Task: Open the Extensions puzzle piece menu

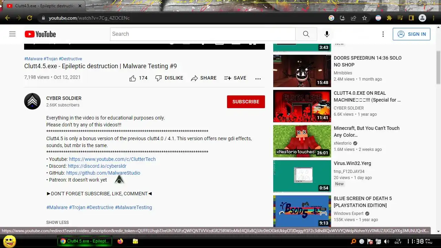Action: 389,18
